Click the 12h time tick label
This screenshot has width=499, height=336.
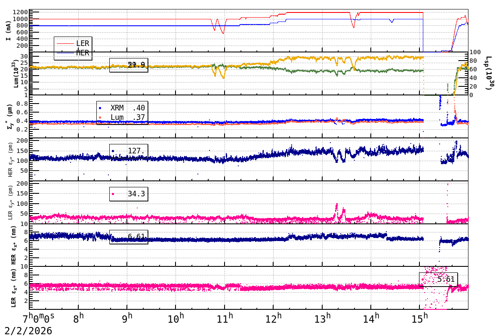coord(273,318)
